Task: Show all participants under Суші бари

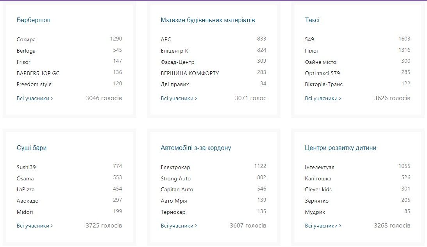Action: [x=35, y=226]
